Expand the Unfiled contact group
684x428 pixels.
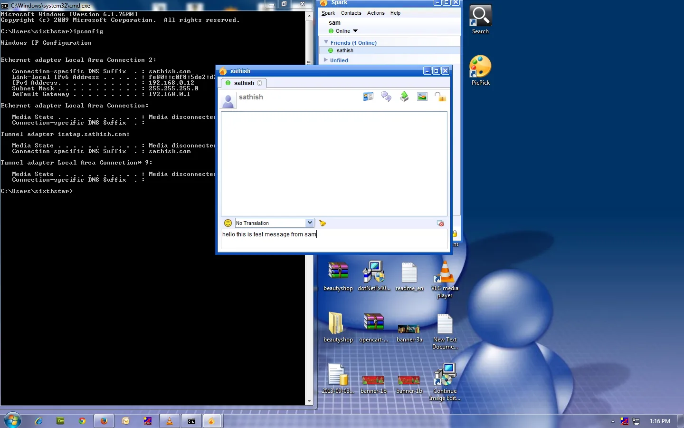pyautogui.click(x=326, y=60)
